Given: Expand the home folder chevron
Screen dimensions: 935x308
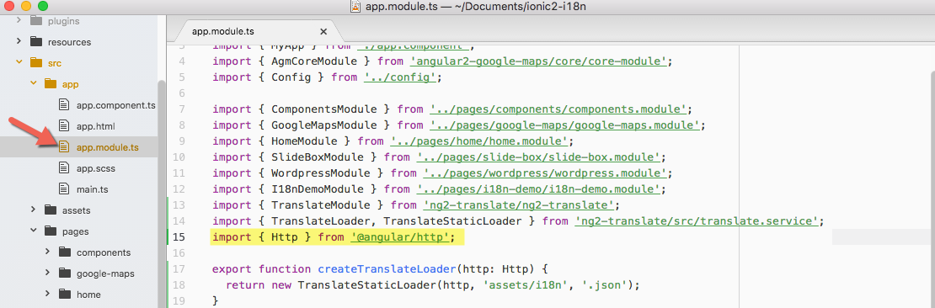Looking at the screenshot, I should tap(47, 295).
